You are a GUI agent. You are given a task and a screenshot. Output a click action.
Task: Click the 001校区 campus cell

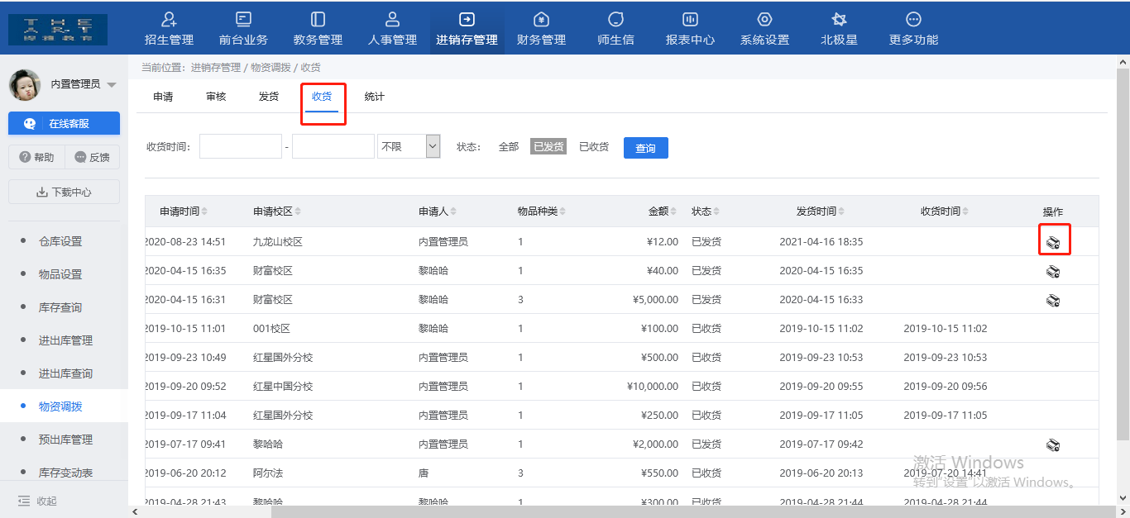(271, 329)
